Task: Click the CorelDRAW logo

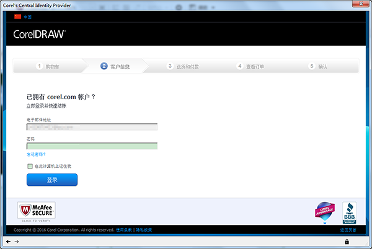Action: [40, 33]
